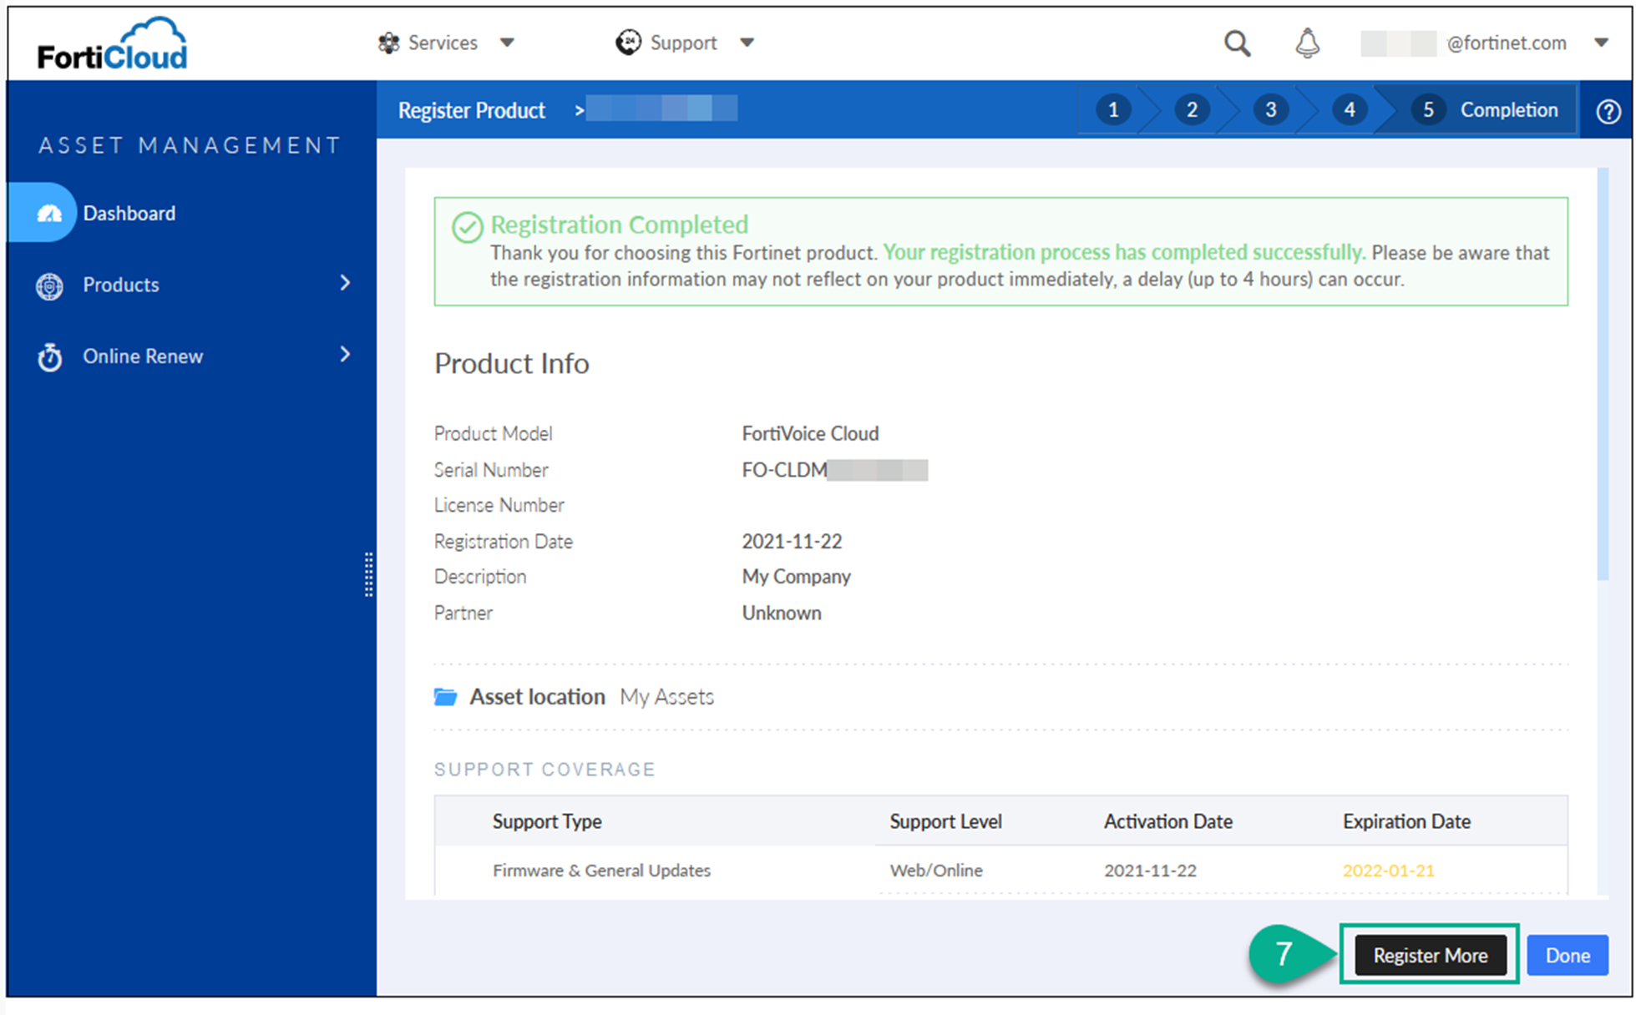
Task: Click the 2022-01-21 expiration date
Action: coord(1388,871)
